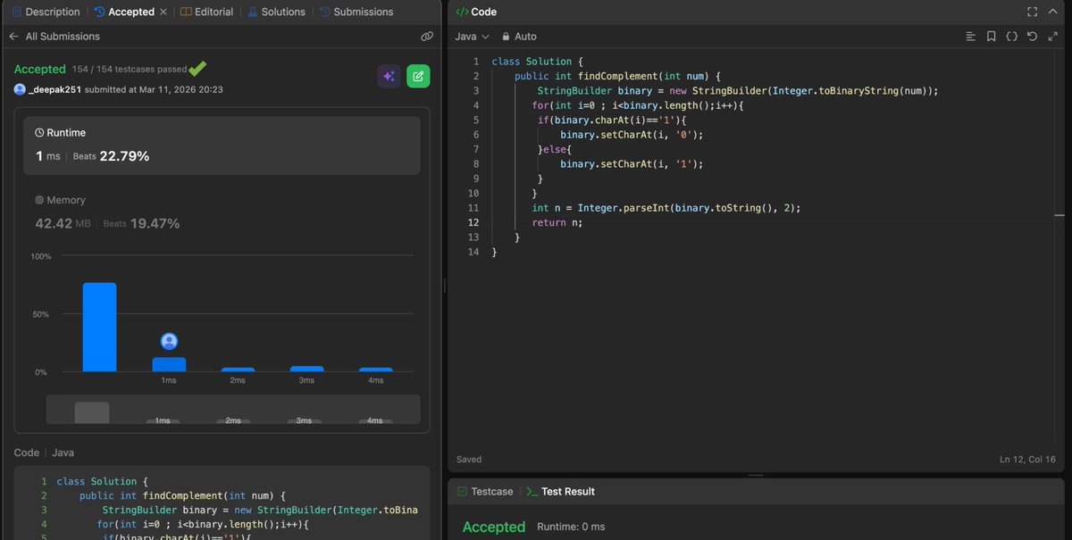Click the bookmark icon in editor toolbar
Image resolution: width=1072 pixels, height=540 pixels.
(x=992, y=37)
